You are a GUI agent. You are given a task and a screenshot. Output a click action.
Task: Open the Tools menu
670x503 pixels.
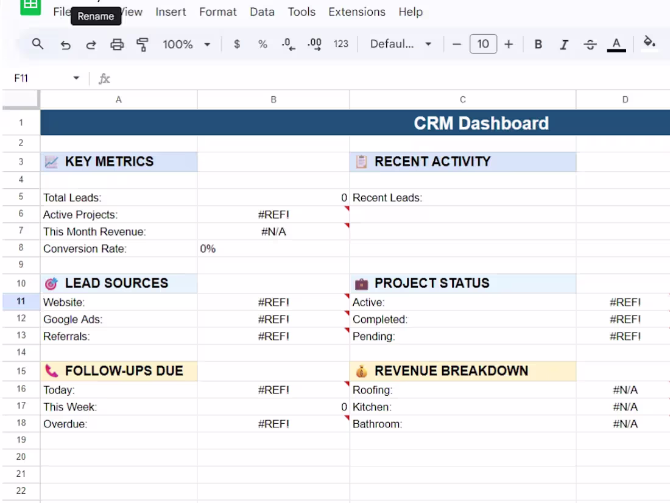pyautogui.click(x=301, y=12)
